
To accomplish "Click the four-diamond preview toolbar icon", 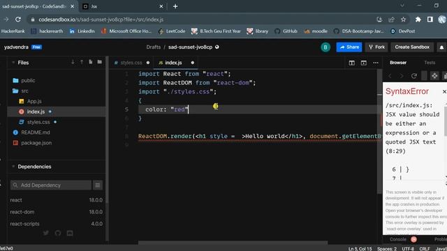I will 434,76.
